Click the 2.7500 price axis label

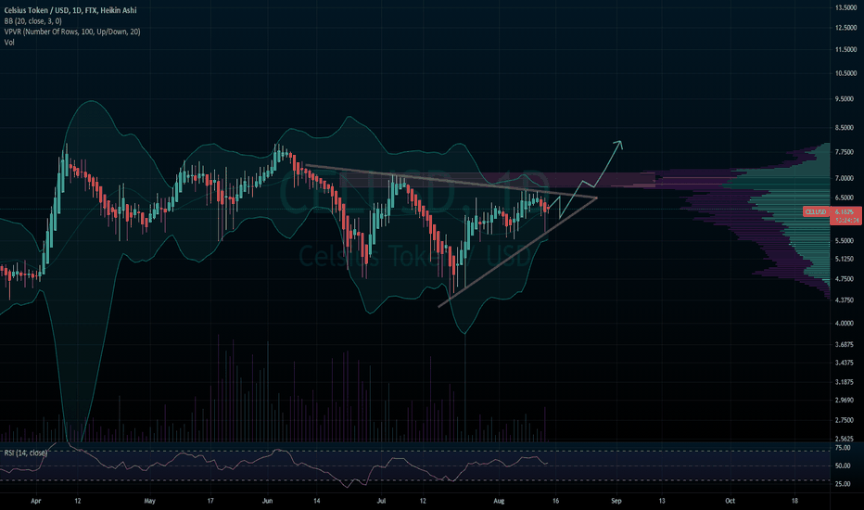click(x=845, y=420)
